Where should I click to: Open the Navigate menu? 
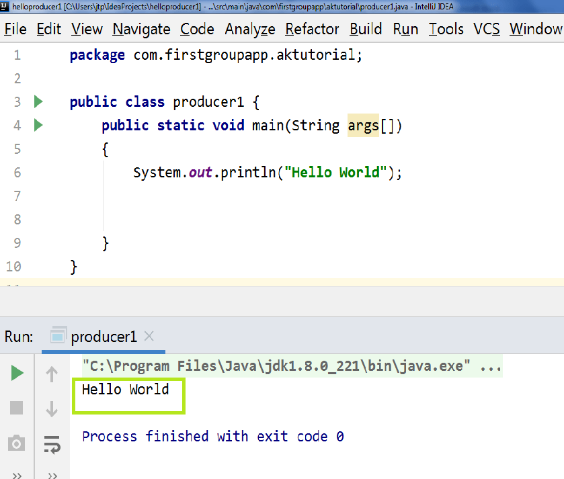click(141, 29)
